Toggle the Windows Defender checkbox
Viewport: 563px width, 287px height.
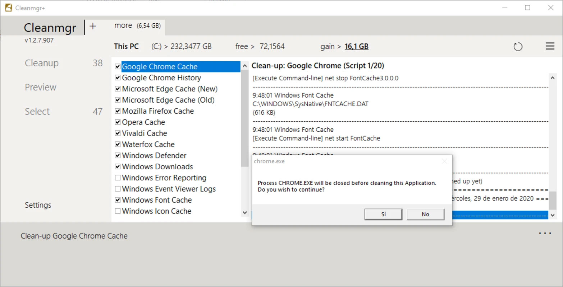click(x=118, y=156)
